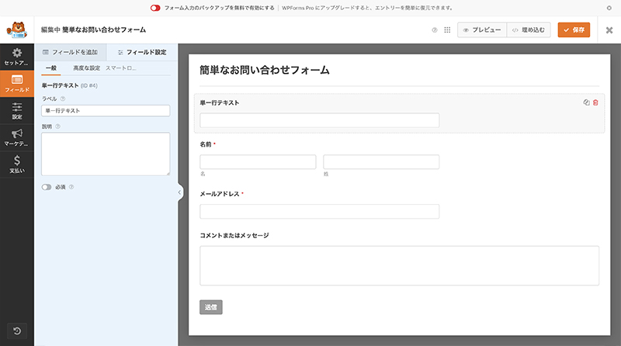Image resolution: width=621 pixels, height=346 pixels.
Task: Open the マーケティング megaphone section
Action: 16,137
